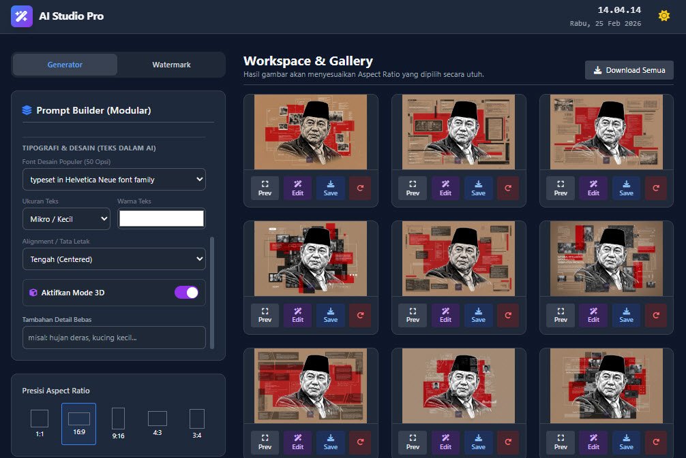Select the 3:4 aspect ratio
This screenshot has height=458, width=686.
click(197, 423)
